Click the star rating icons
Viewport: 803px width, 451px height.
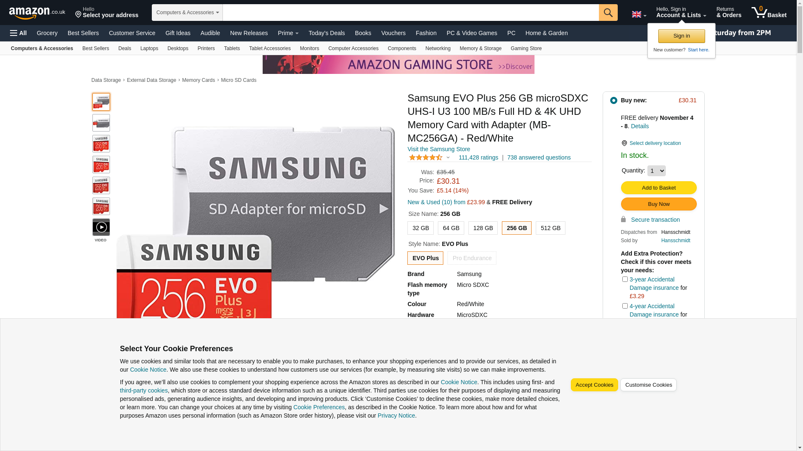[x=426, y=157]
